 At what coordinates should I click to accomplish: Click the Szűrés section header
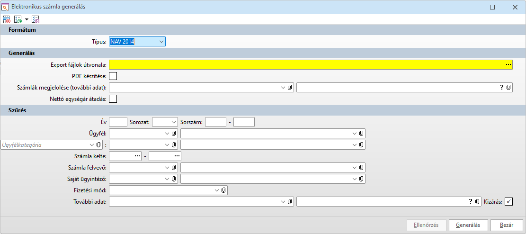[x=263, y=110]
